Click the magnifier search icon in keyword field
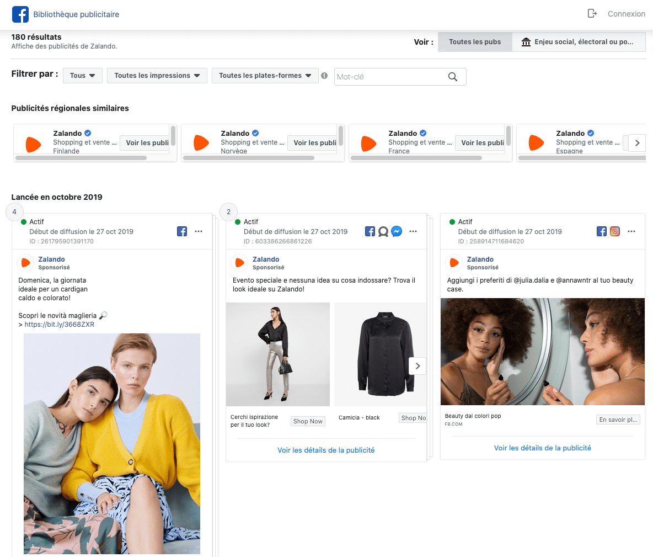653x557 pixels. 453,77
